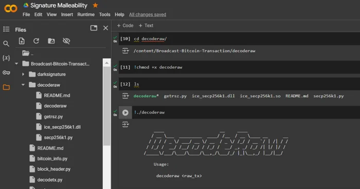Image resolution: width=360 pixels, height=189 pixels.
Task: Select the getrsz.py file
Action: point(53,117)
